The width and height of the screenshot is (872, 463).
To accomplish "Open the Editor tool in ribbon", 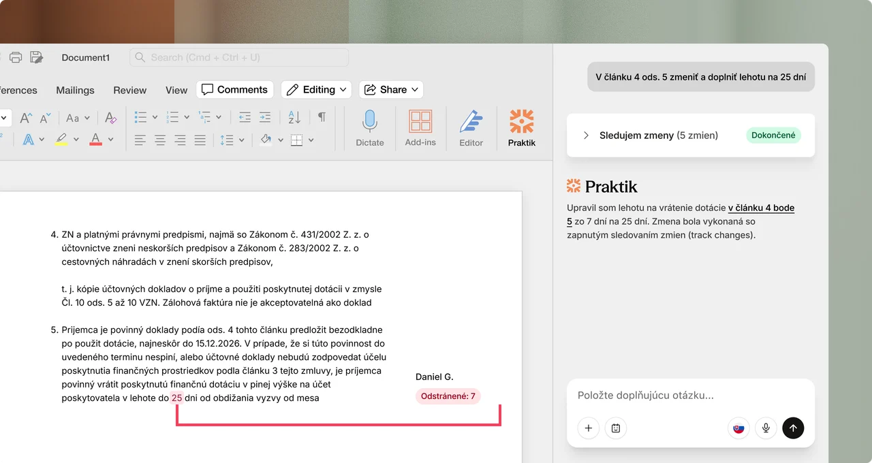I will 471,127.
